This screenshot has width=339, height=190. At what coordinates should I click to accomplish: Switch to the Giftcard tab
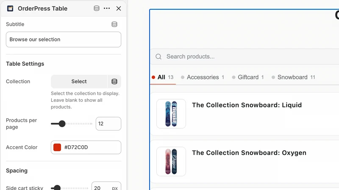coord(248,77)
